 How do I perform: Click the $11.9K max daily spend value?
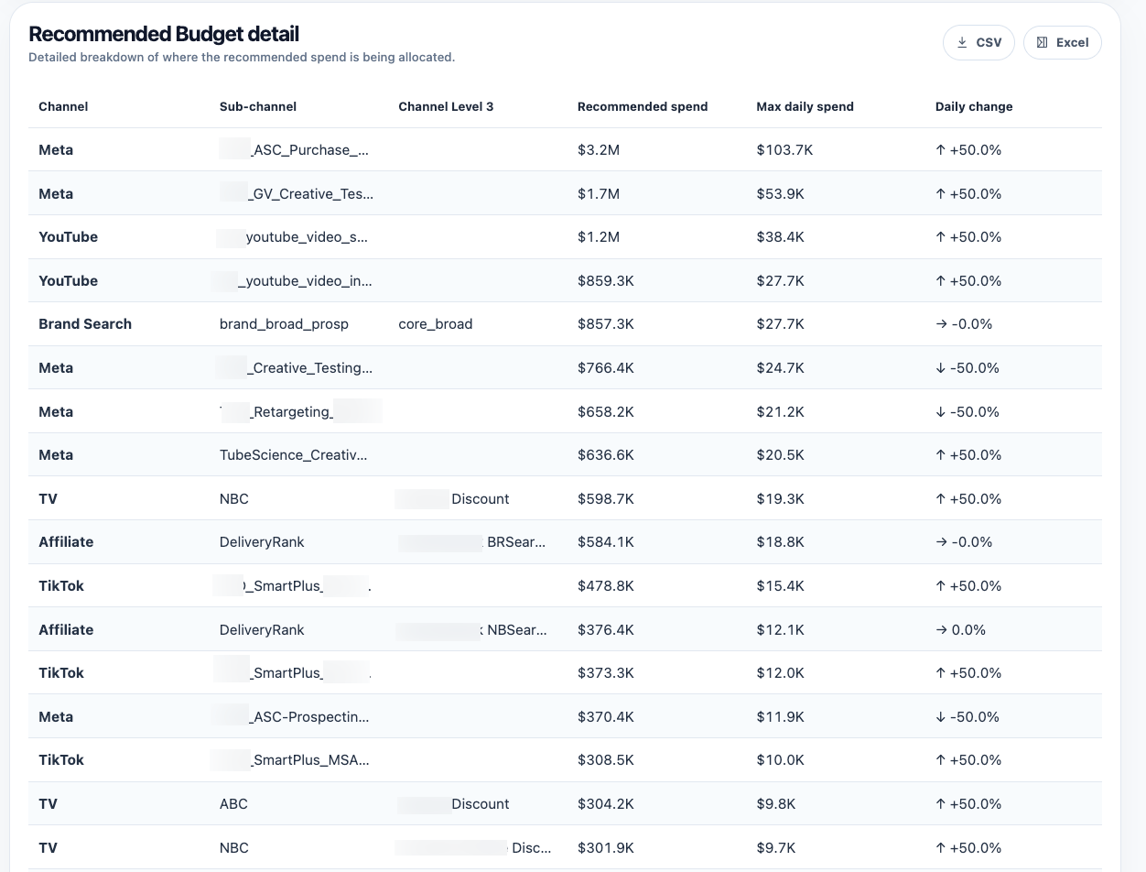coord(780,716)
